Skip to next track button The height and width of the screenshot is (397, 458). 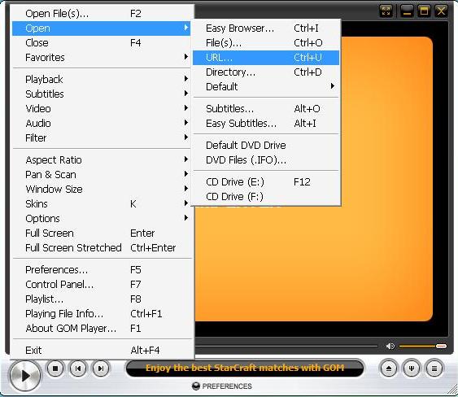coord(101,369)
